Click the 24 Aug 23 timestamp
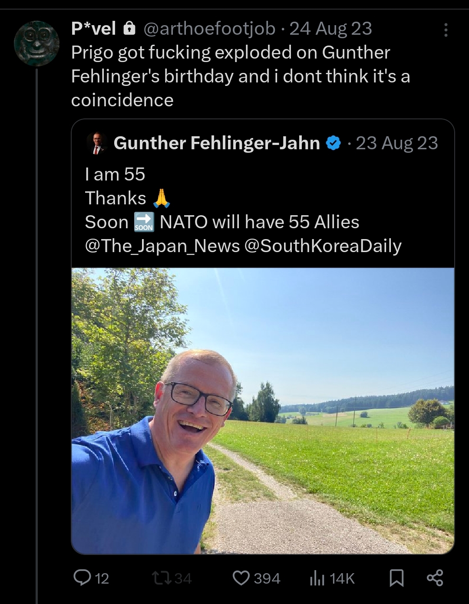 [x=330, y=29]
